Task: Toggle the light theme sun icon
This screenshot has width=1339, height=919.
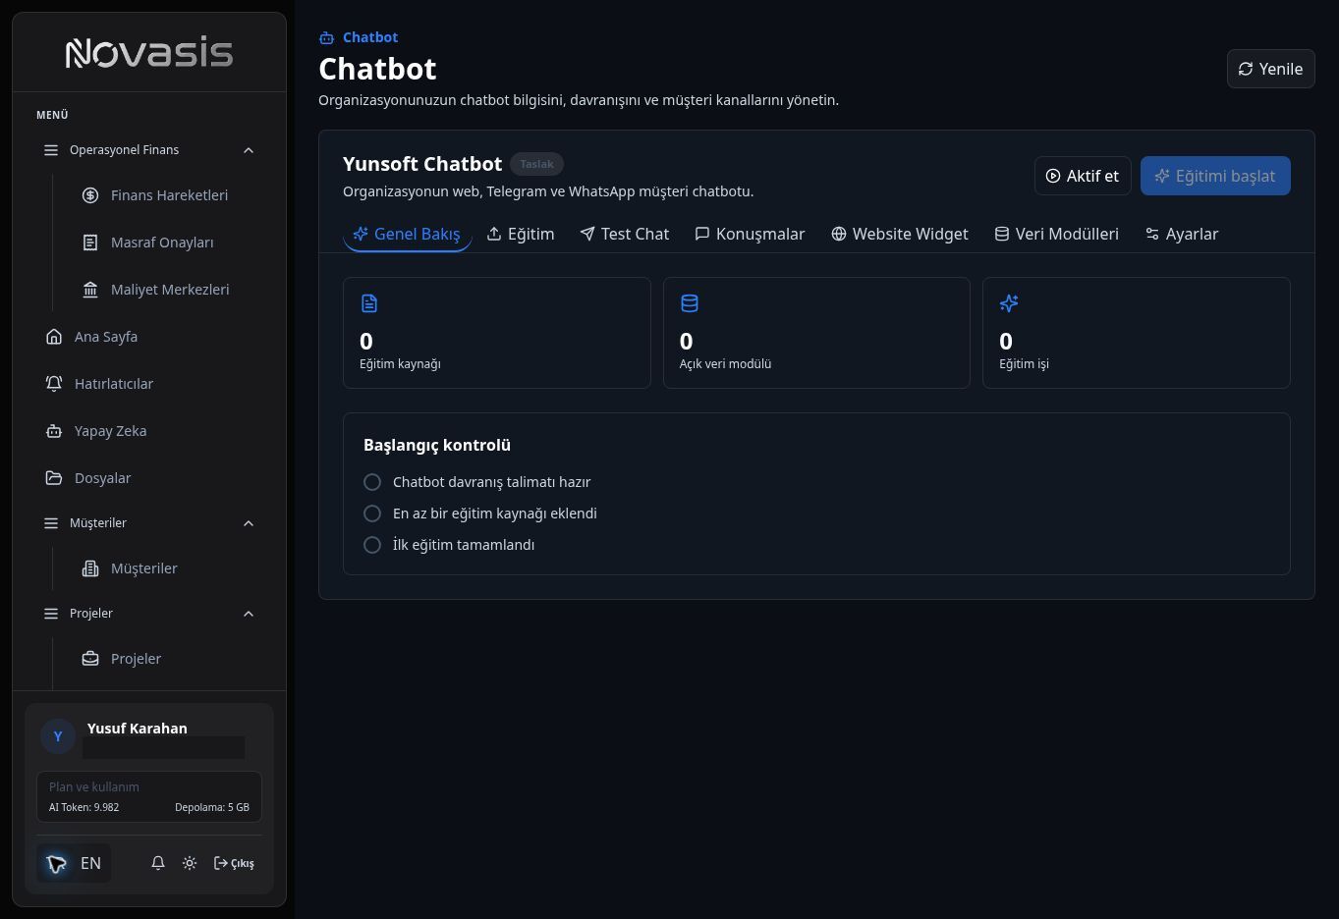Action: click(x=190, y=863)
